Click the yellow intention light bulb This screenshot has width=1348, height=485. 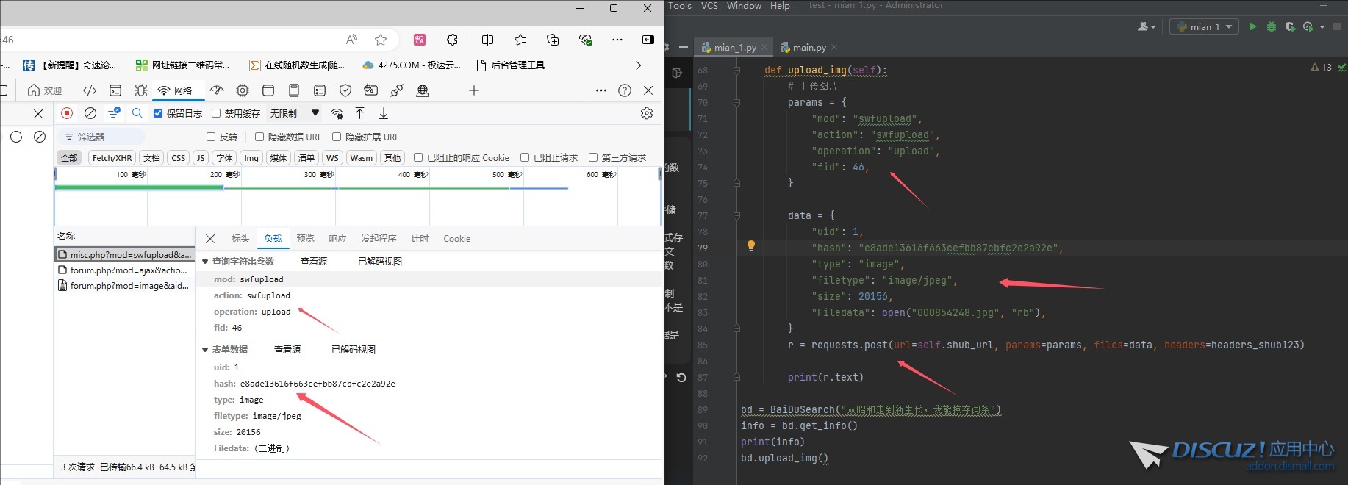751,245
